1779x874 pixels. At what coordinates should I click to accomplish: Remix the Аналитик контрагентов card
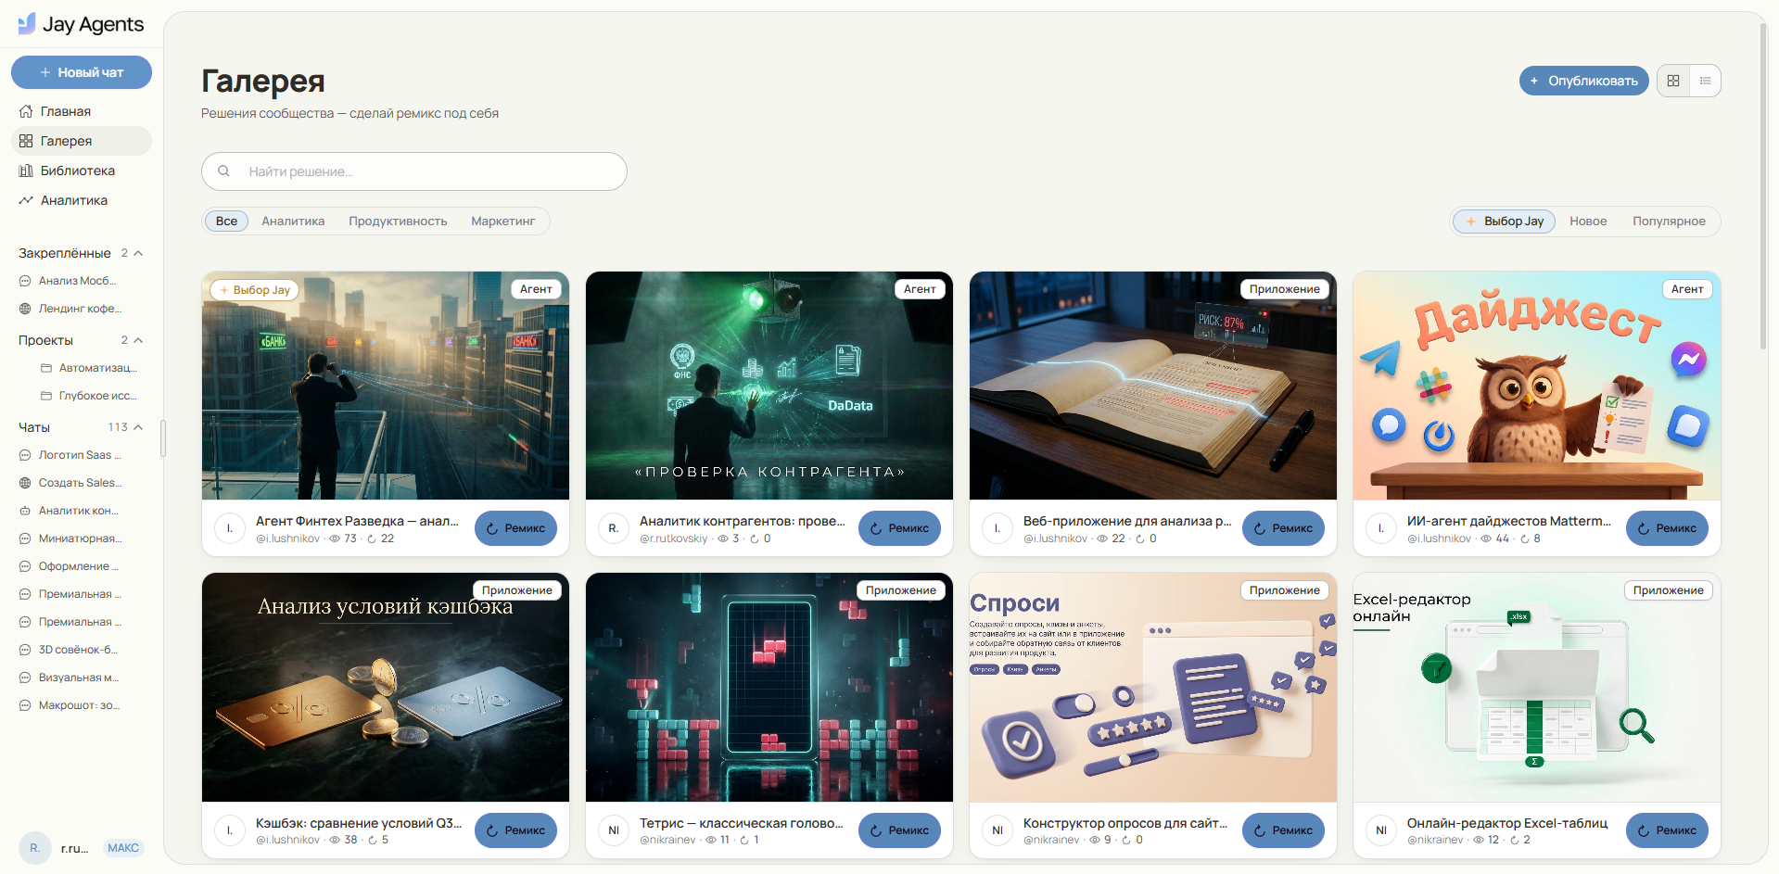pyautogui.click(x=899, y=528)
